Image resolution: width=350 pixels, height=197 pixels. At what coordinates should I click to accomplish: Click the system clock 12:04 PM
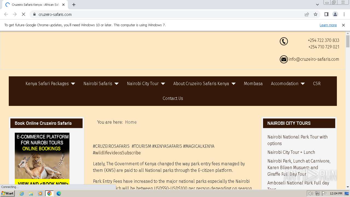[x=336, y=193]
